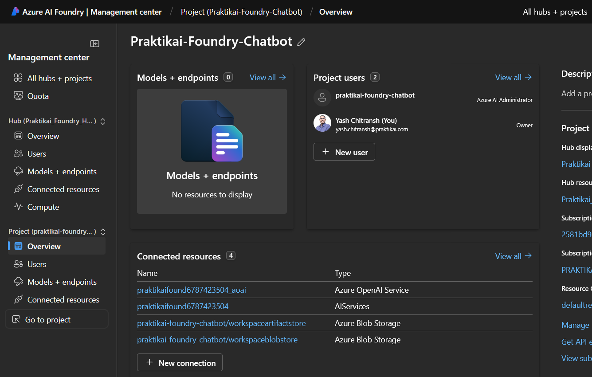592x377 pixels.
Task: Open Models + endpoints under the Project section
Action: (62, 282)
